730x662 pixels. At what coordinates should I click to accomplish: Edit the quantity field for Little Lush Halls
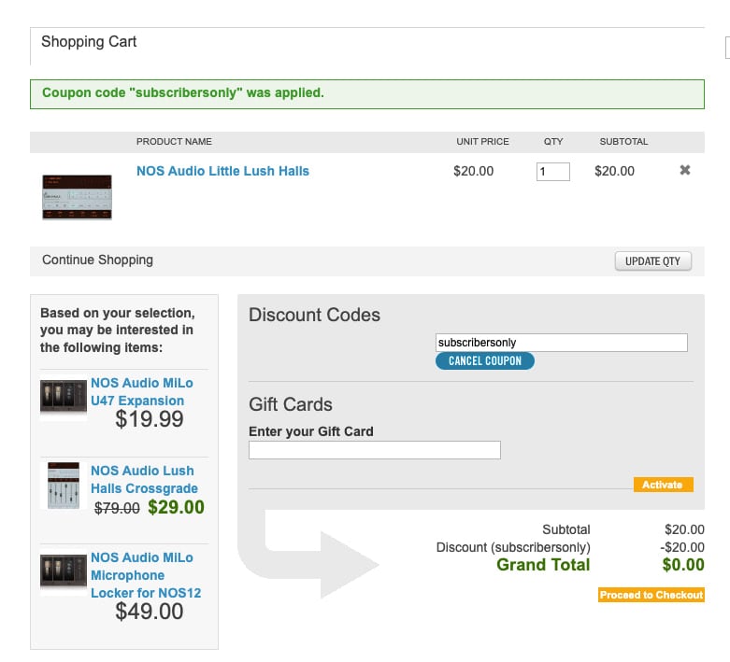(x=552, y=172)
